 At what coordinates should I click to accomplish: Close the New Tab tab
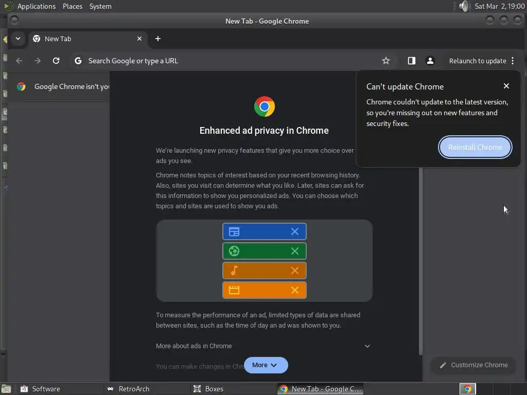tap(139, 39)
